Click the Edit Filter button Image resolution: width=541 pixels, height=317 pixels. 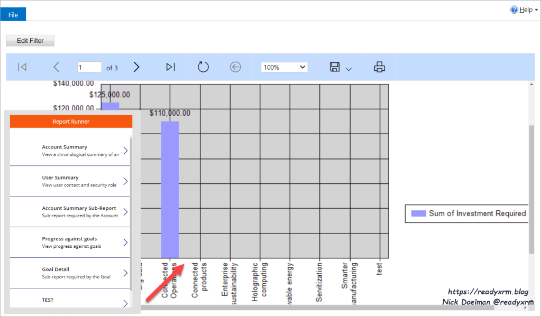point(30,41)
